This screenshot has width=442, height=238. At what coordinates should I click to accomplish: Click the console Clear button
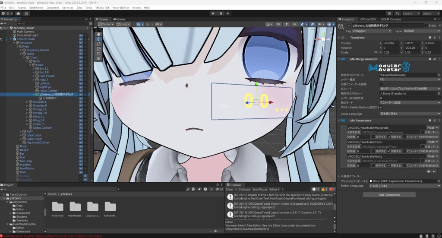click(x=229, y=190)
